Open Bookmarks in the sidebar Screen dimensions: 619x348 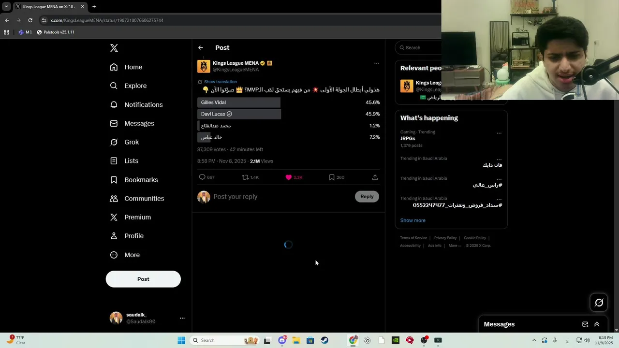(x=134, y=180)
